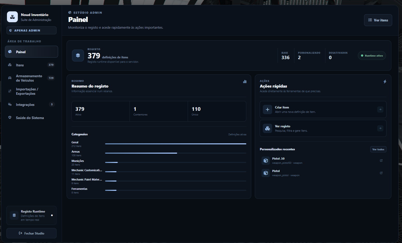Viewport: 402px width, 243px height.
Task: Click the arrow icon on the Criar item row
Action: pos(380,109)
